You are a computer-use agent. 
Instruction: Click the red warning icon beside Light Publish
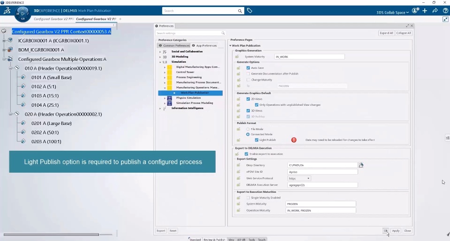coord(294,140)
